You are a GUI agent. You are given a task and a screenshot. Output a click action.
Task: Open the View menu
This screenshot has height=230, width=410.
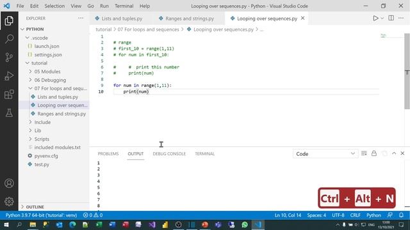(x=76, y=6)
